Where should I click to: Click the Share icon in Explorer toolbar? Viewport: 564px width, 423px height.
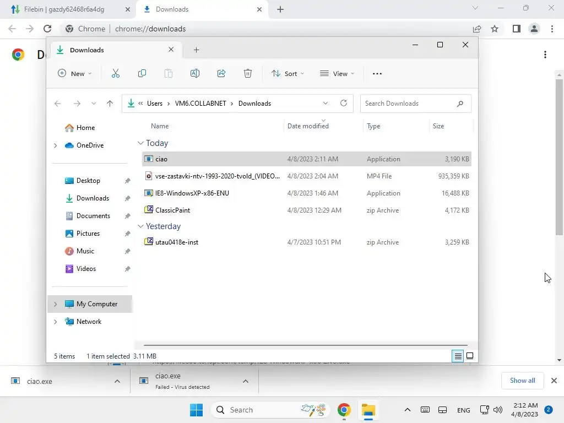[221, 74]
